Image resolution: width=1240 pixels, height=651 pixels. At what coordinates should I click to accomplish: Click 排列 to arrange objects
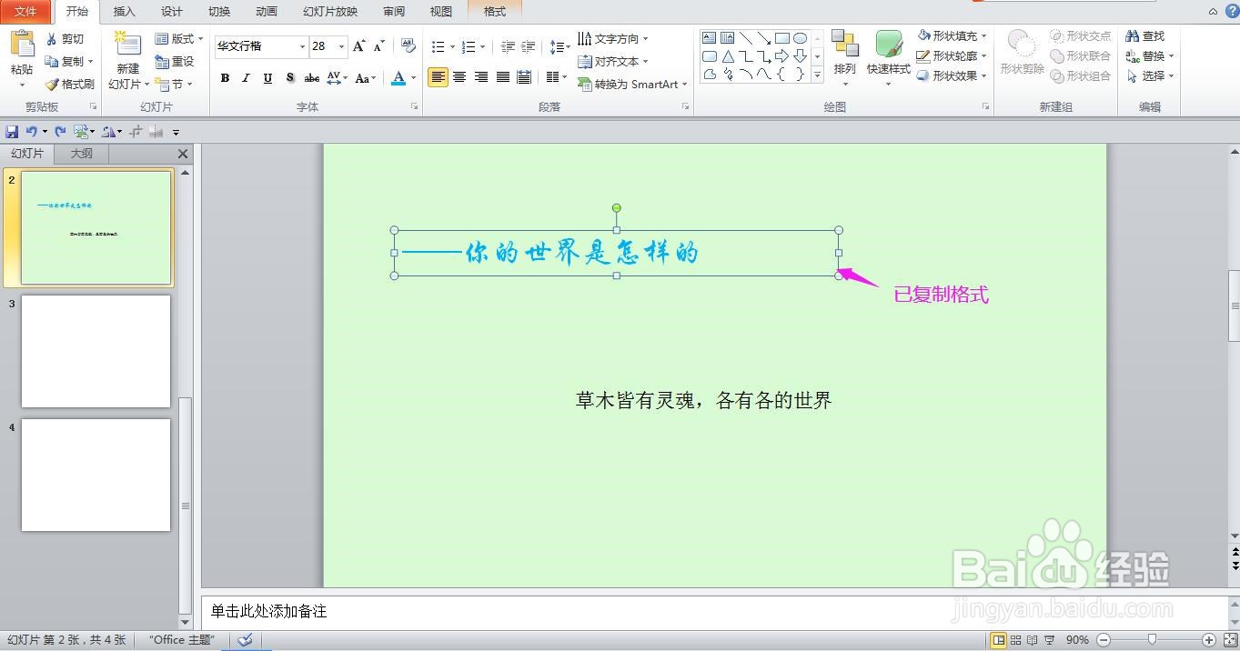point(845,56)
